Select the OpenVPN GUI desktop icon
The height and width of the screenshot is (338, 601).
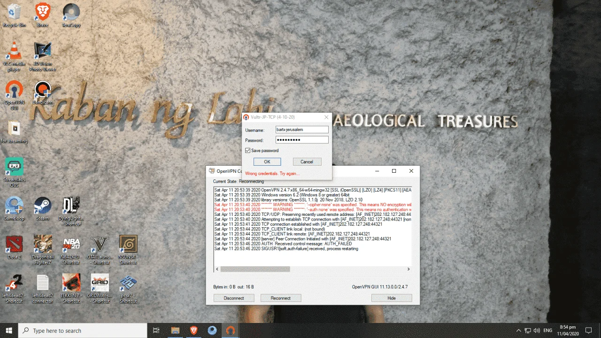tap(14, 94)
